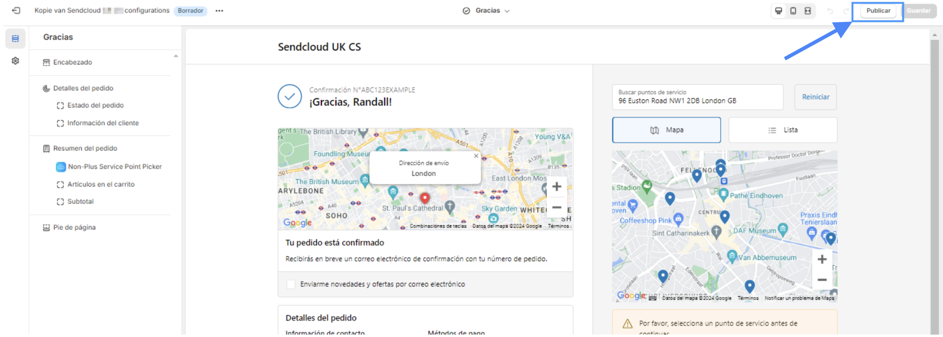This screenshot has width=943, height=337.
Task: Click the Tu pedido está confirmado heading
Action: [334, 243]
